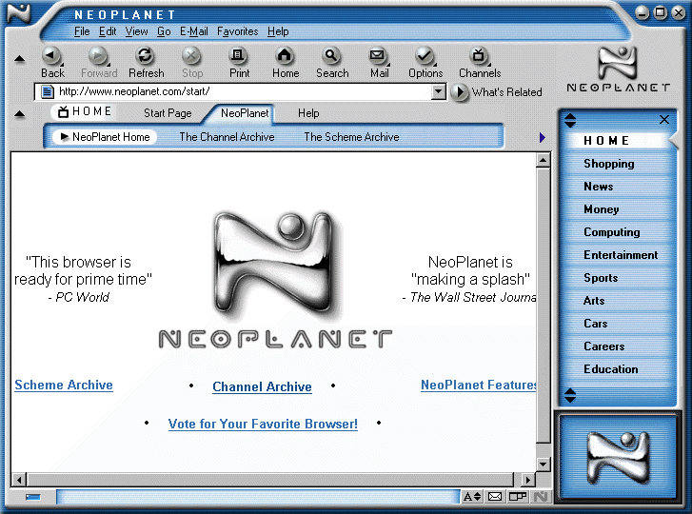
Task: Click the window layout icon in status bar
Action: tap(518, 497)
